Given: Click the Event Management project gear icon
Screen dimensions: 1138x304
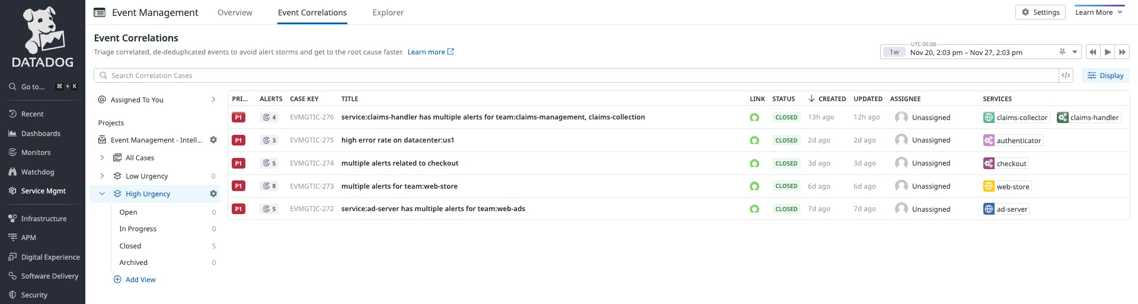Looking at the screenshot, I should 213,140.
